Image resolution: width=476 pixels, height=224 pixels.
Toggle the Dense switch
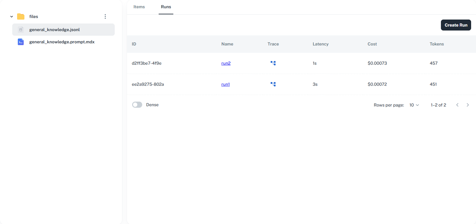click(x=137, y=105)
